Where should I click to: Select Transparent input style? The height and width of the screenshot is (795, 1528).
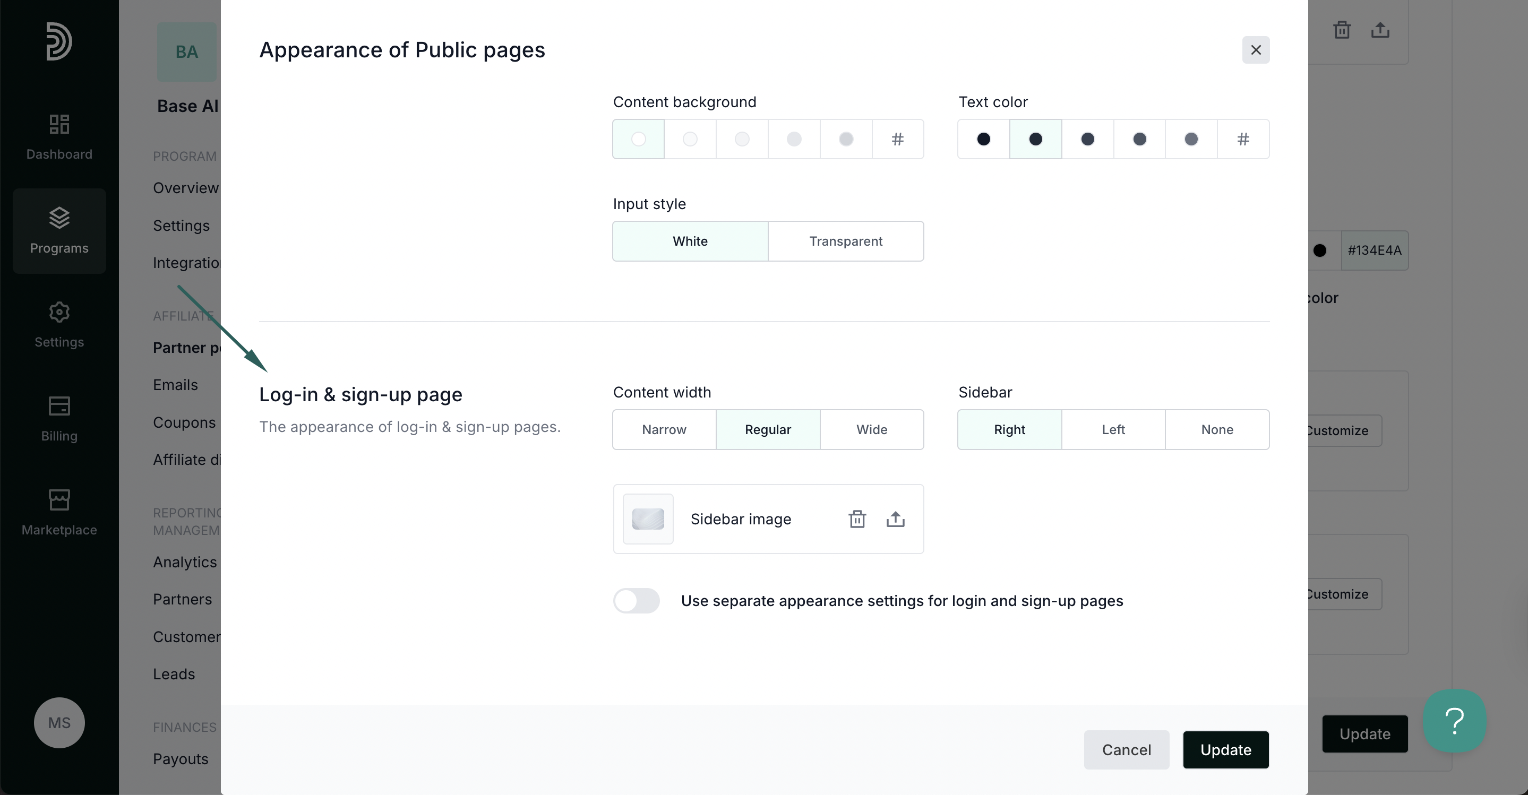click(x=846, y=241)
